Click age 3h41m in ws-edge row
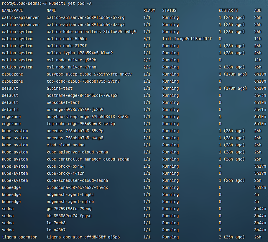 tap(260, 110)
